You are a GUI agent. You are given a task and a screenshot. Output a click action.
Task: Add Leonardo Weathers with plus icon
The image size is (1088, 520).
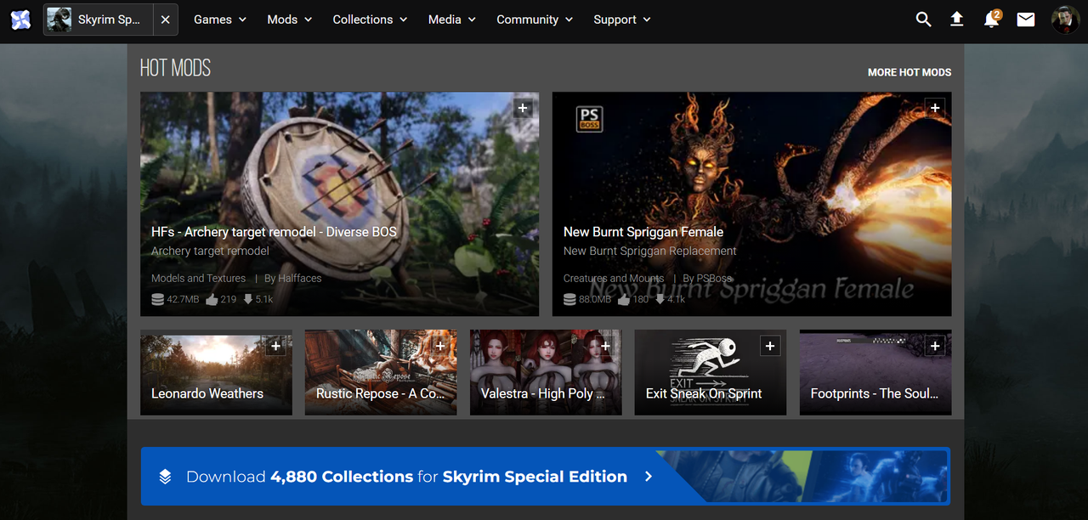pos(275,346)
